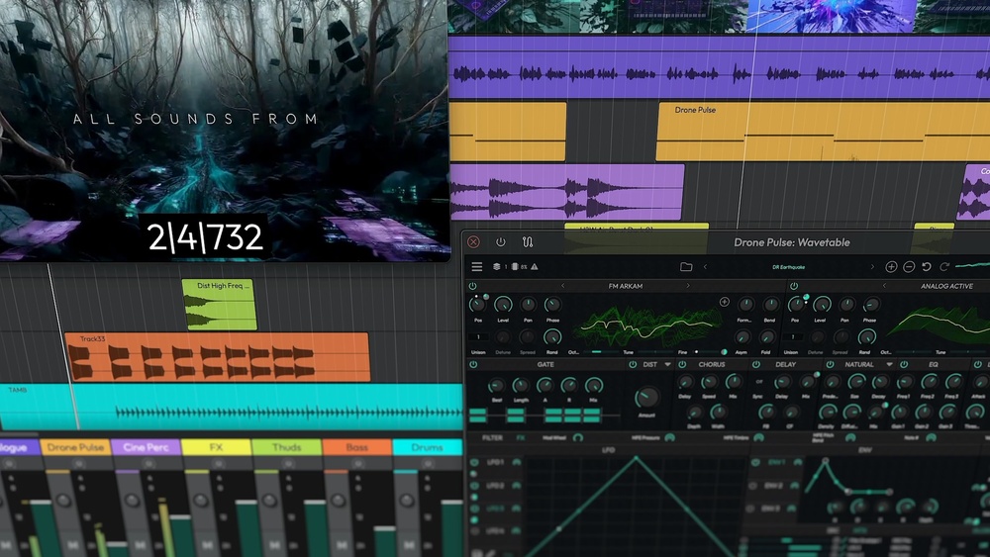990x557 pixels.
Task: Click the MPE Pressure modulation source icon
Action: pyautogui.click(x=670, y=437)
